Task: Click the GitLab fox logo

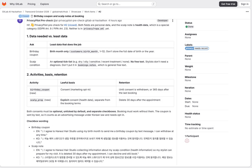Action: [4, 4]
